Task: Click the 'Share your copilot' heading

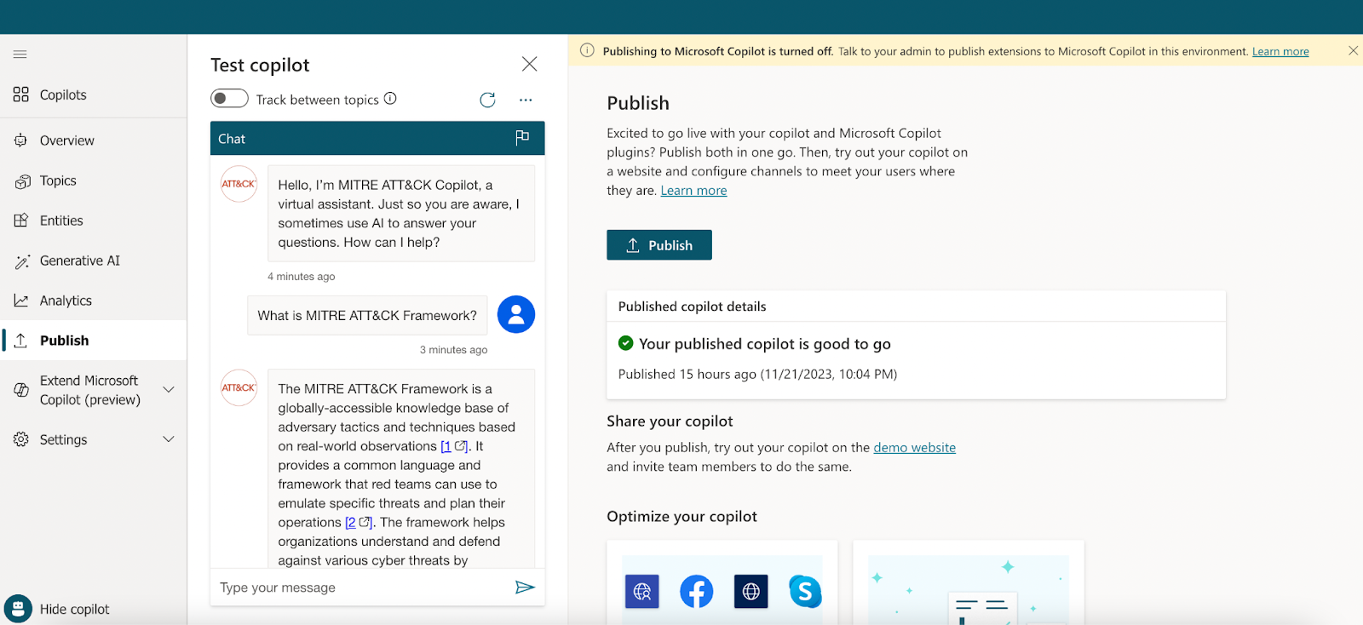Action: pos(670,421)
